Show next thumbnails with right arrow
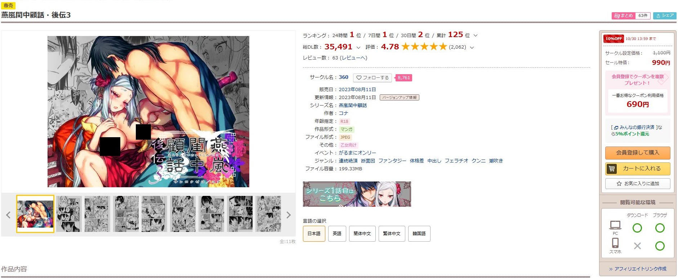The height and width of the screenshot is (278, 678). (x=288, y=215)
